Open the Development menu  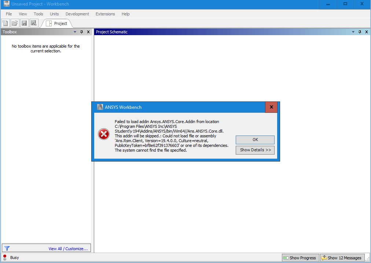click(x=77, y=14)
